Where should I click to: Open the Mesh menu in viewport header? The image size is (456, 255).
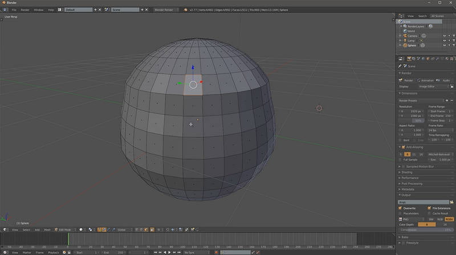pyautogui.click(x=47, y=229)
